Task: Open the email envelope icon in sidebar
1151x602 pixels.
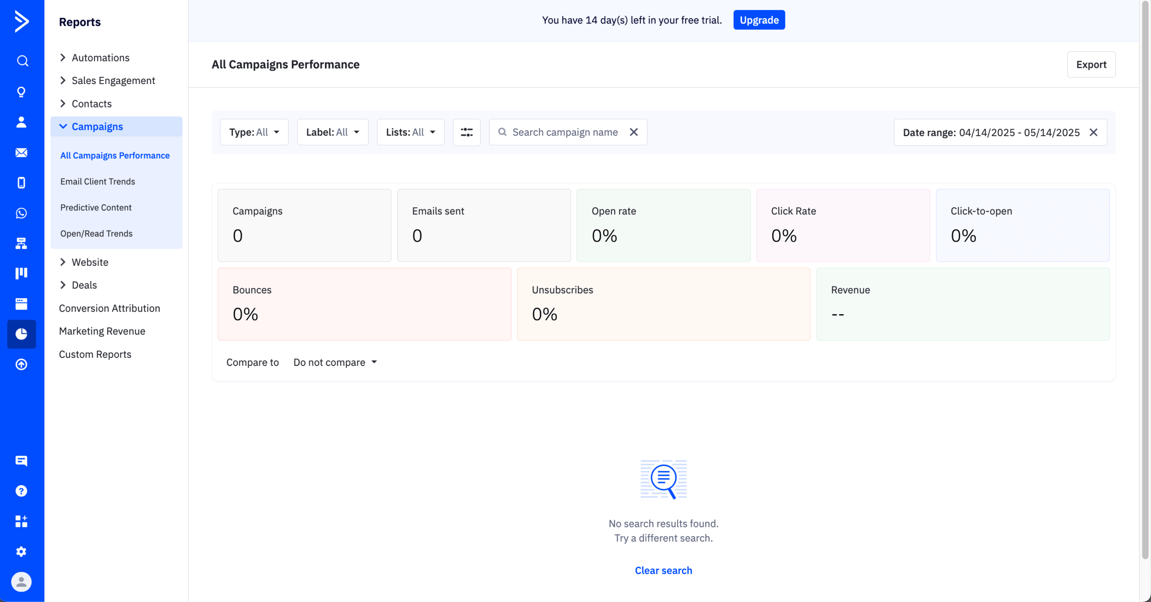Action: [22, 152]
